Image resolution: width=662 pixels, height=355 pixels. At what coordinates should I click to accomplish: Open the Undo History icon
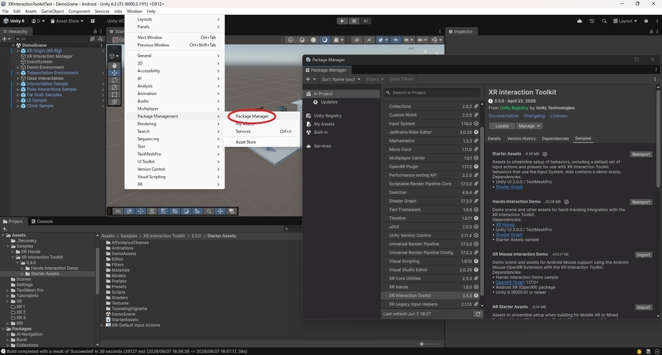[x=592, y=21]
